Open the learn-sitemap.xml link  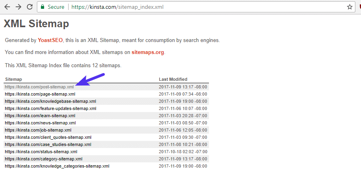click(40, 116)
